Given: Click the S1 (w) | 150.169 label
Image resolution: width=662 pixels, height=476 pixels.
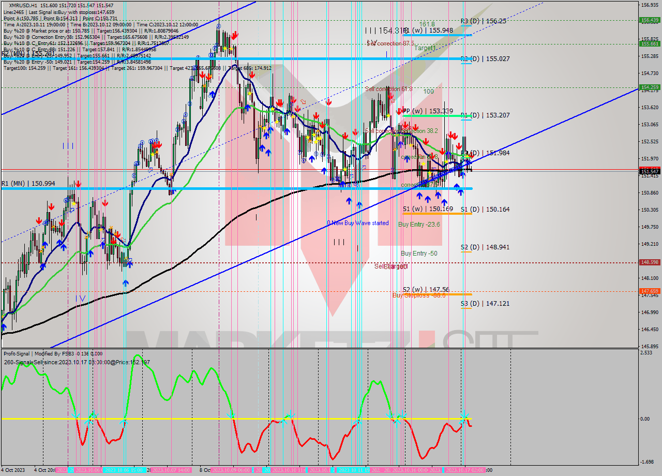Looking at the screenshot, I should (x=428, y=209).
